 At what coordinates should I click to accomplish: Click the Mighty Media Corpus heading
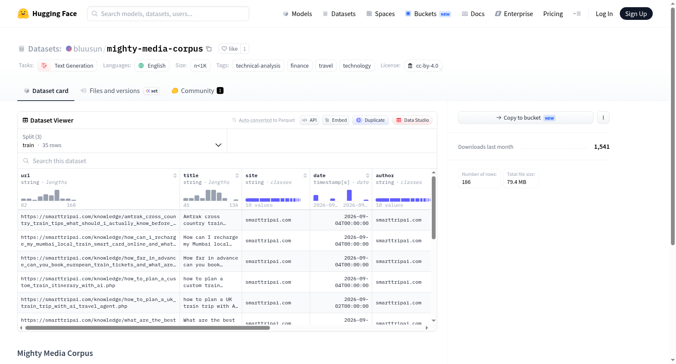(55, 353)
